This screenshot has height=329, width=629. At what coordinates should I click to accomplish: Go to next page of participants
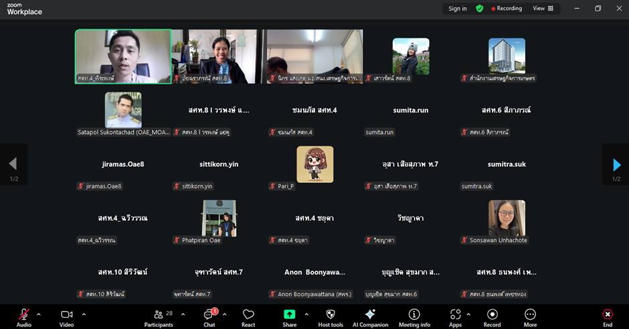point(616,165)
